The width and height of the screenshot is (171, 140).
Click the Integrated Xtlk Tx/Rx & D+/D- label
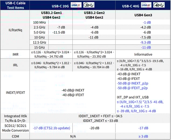click(x=15, y=118)
